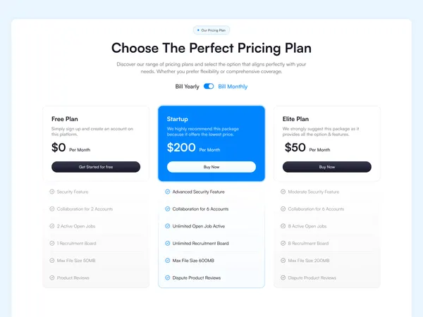
Task: Click Buy Now in Startup plan
Action: click(211, 167)
